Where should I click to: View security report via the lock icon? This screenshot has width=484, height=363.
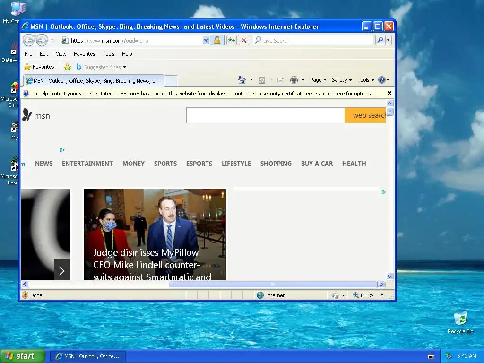point(217,41)
